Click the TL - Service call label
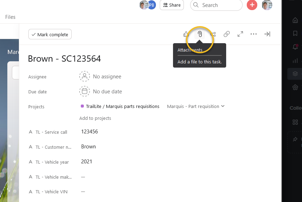The image size is (302, 202). (x=51, y=132)
